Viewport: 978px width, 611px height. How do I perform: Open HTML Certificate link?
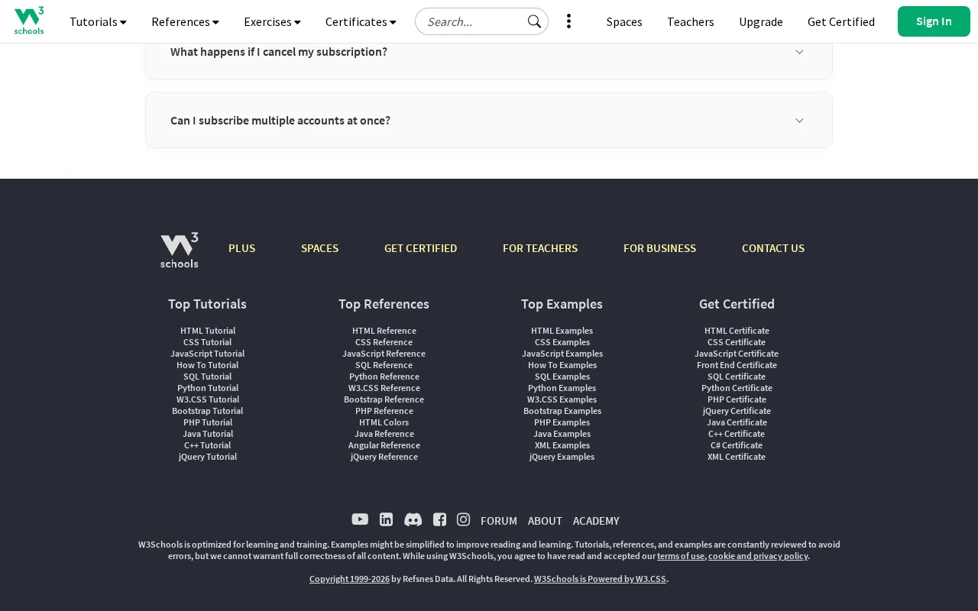[737, 331]
